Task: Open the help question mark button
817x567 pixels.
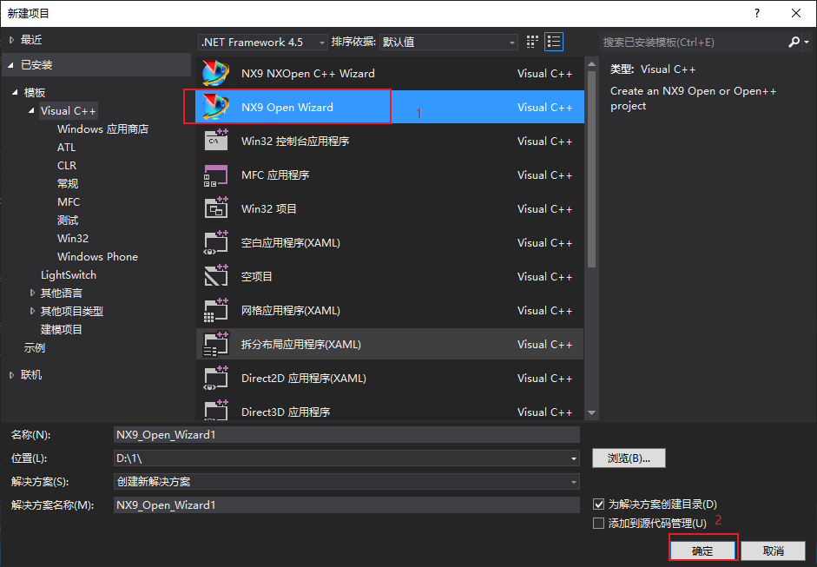Action: (757, 13)
